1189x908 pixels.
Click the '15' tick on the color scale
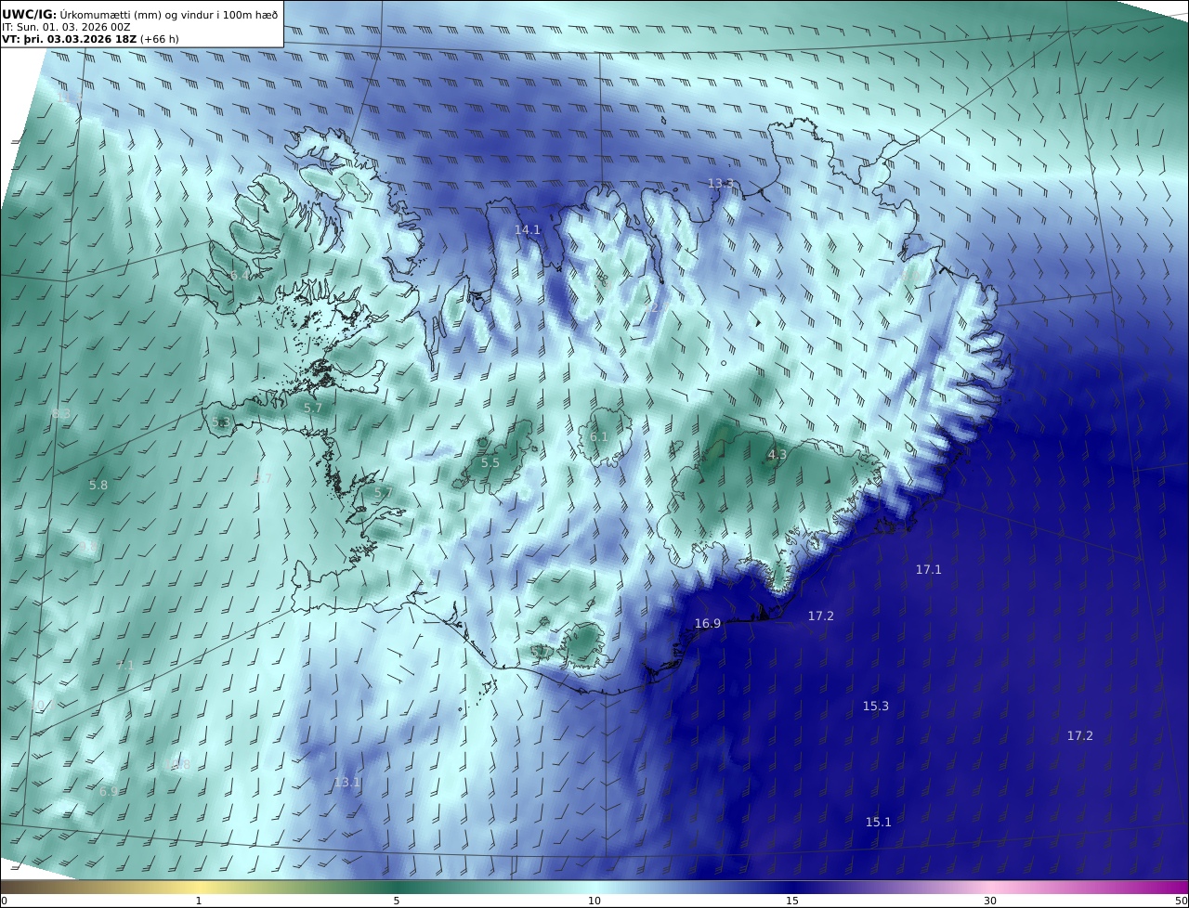coord(792,901)
